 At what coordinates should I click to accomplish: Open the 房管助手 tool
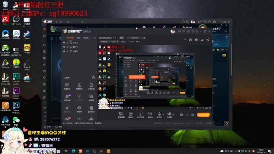tap(79, 87)
